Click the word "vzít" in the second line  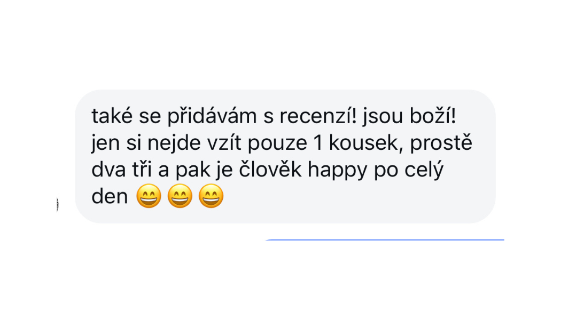point(224,143)
